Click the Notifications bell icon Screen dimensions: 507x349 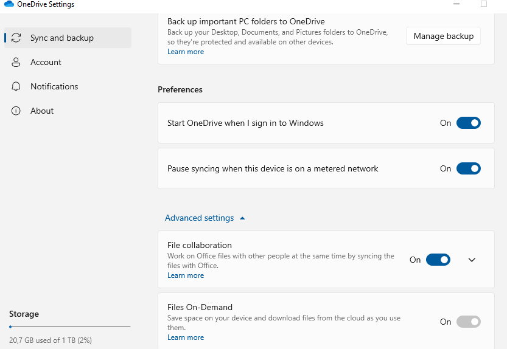point(16,86)
